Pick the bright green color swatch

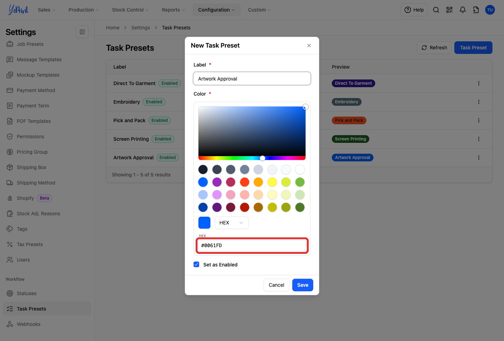click(x=300, y=182)
